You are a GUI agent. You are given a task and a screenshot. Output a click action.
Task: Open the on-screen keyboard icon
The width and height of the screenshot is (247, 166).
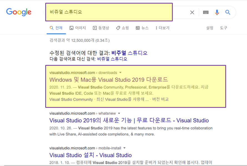(x=206, y=12)
